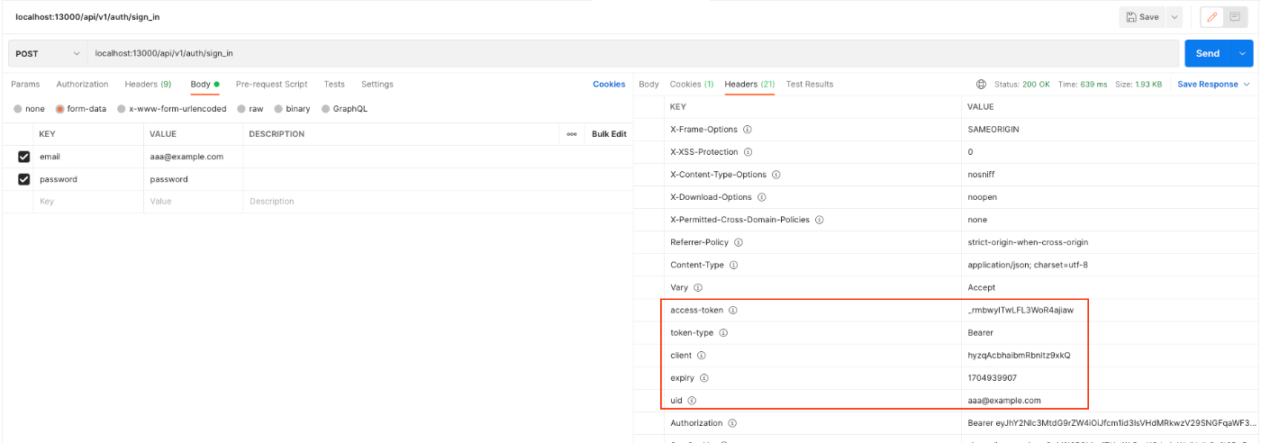Open the comments icon panel

1235,17
